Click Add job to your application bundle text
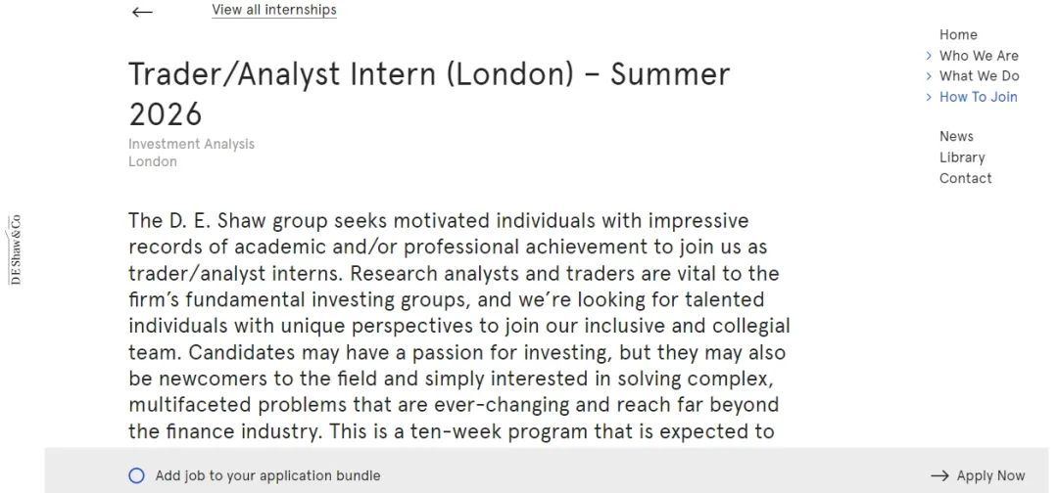Screen dimensions: 1058x493 tap(267, 476)
